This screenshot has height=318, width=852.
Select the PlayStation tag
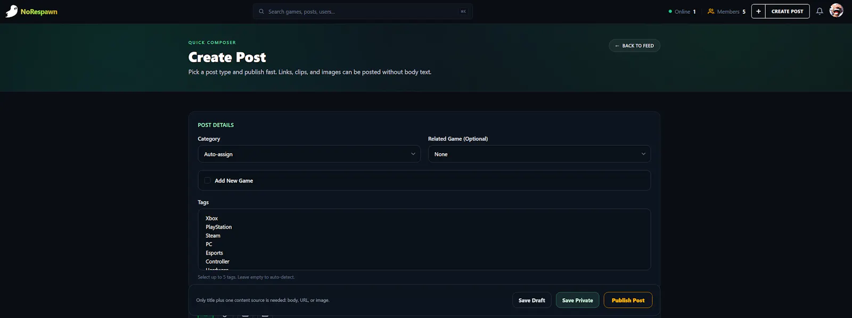[x=219, y=227]
